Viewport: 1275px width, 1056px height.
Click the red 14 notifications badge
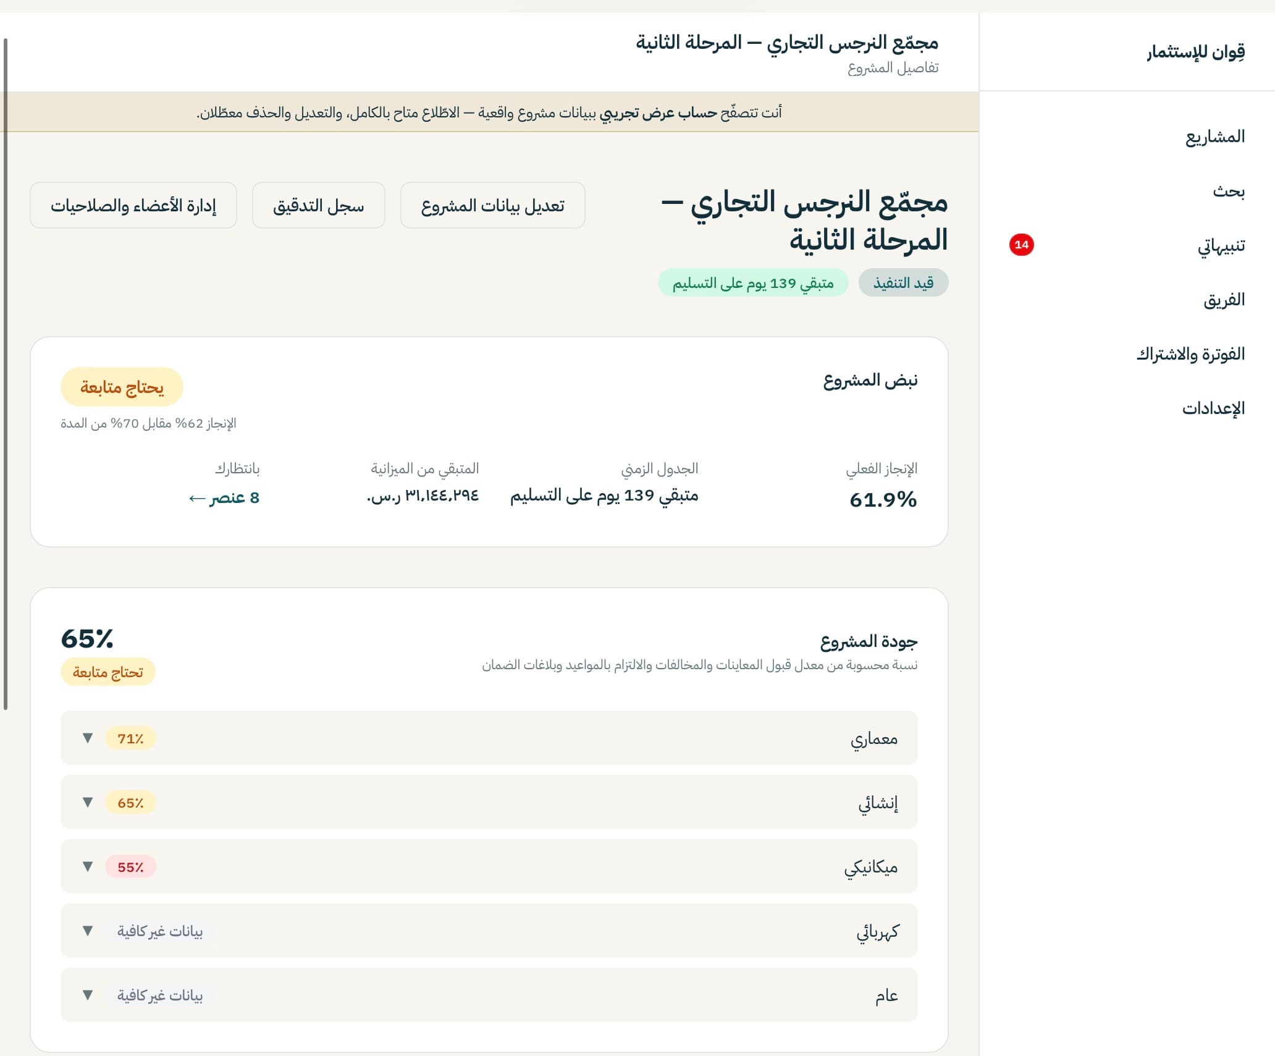[x=1021, y=245]
